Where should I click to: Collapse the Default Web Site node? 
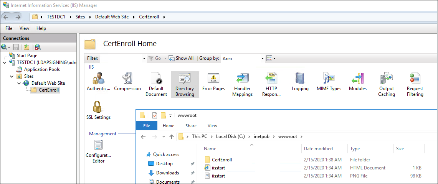point(19,83)
